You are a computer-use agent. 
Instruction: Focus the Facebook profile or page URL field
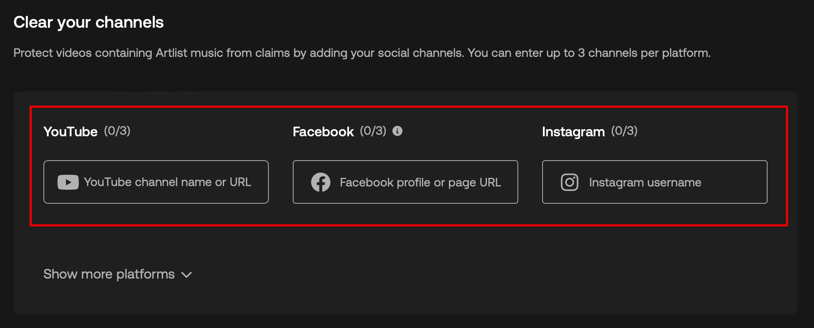point(406,182)
